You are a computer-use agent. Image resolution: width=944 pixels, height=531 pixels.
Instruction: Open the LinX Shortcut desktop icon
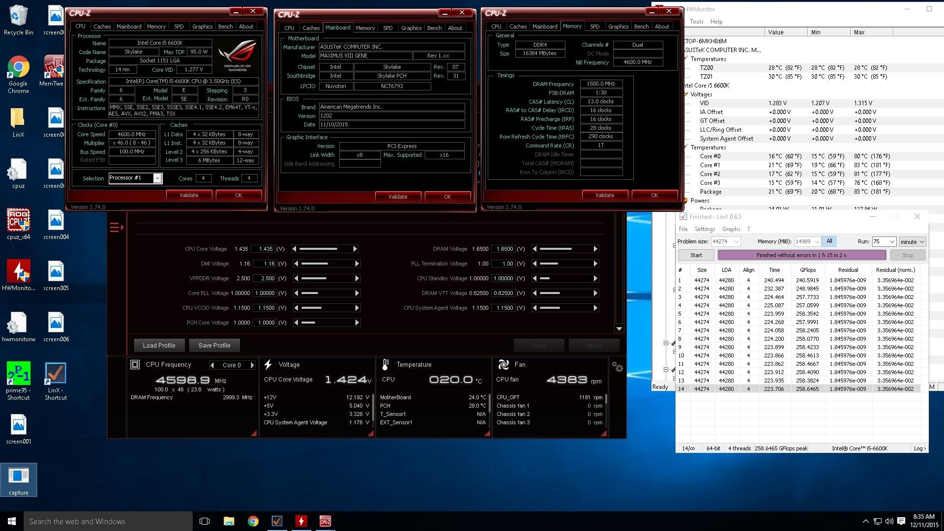coord(56,381)
